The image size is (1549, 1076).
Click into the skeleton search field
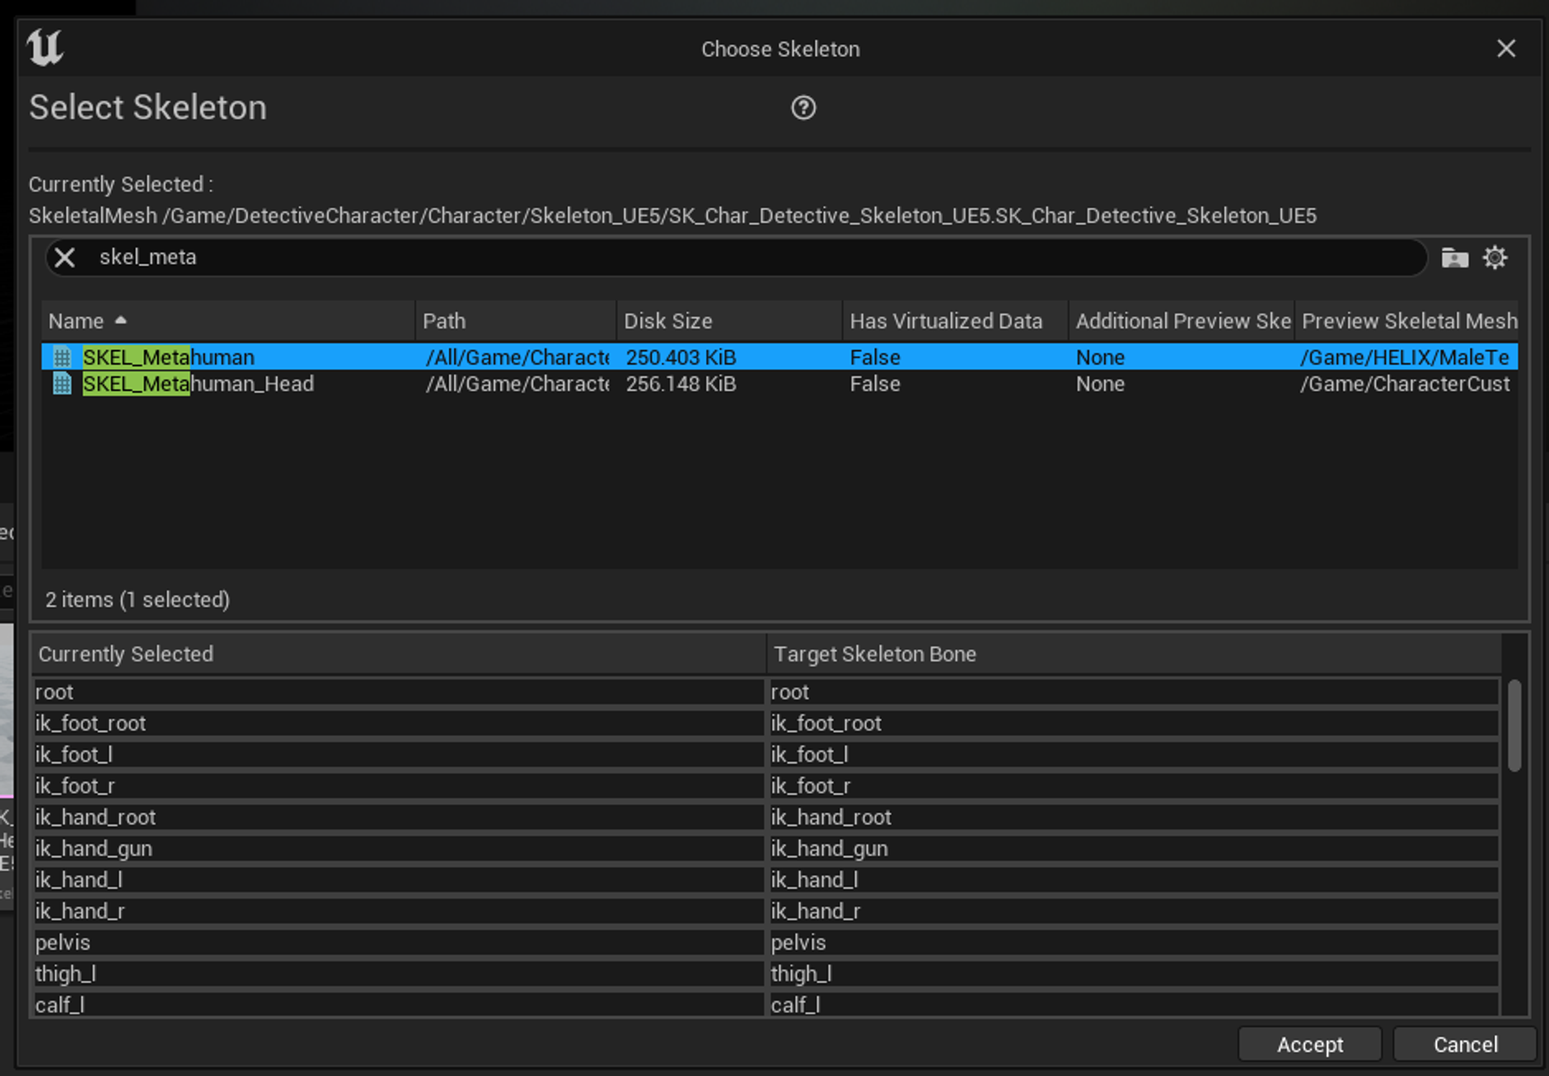click(x=742, y=258)
